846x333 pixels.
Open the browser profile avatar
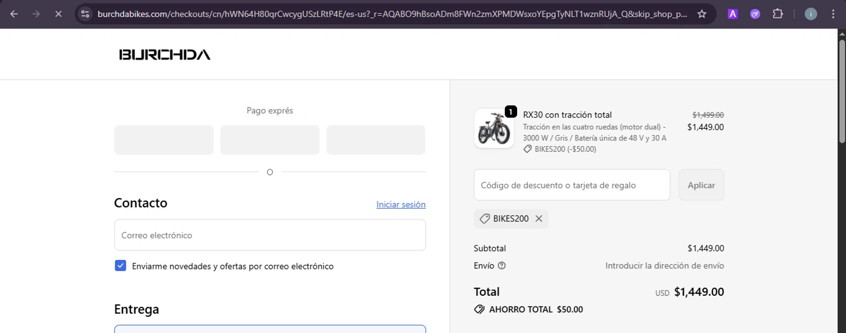(x=810, y=14)
